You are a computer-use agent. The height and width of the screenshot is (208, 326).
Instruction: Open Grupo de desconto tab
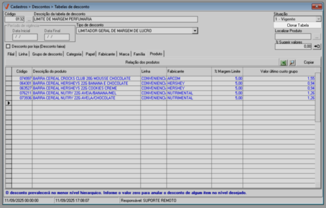(47, 54)
